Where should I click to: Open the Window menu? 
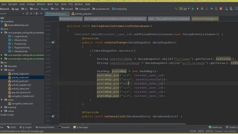[78, 4]
